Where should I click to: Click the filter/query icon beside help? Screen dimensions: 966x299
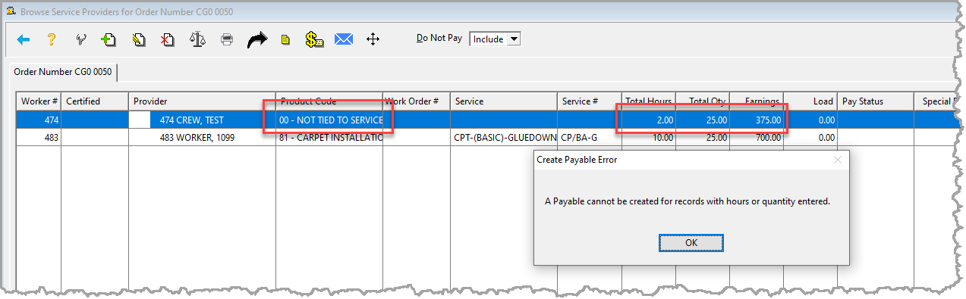(81, 39)
